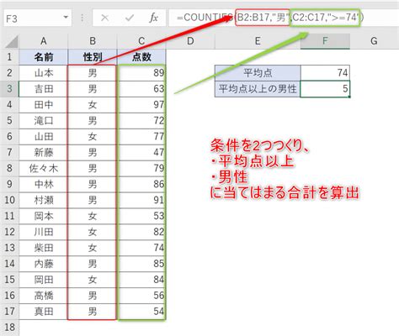Select column E header

click(258, 41)
